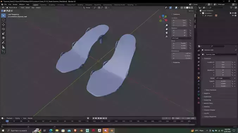Open the viewport Add menu
This screenshot has height=133, width=238.
33,8
